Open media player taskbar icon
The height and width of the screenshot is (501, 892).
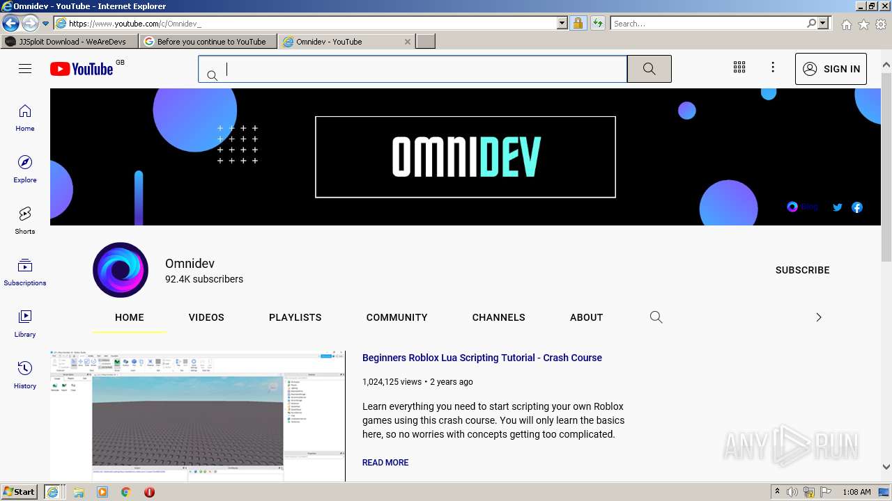click(102, 492)
